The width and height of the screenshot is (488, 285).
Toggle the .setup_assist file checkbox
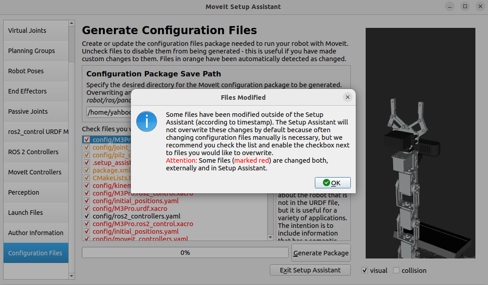click(x=87, y=162)
